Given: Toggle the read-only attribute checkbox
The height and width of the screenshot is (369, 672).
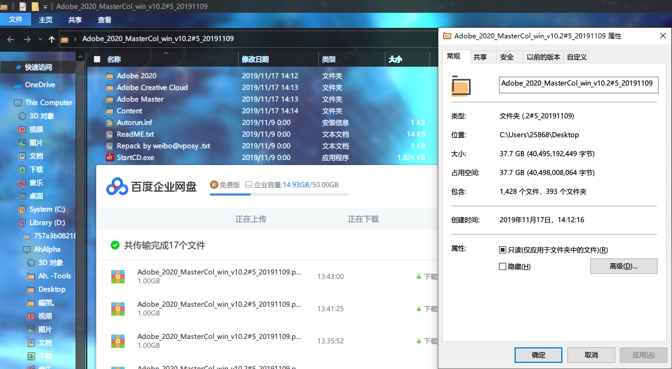Looking at the screenshot, I should pyautogui.click(x=502, y=250).
